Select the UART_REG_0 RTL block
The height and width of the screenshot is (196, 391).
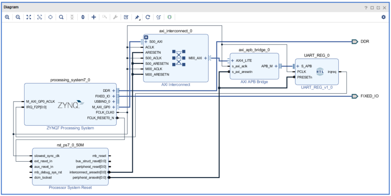(x=317, y=72)
